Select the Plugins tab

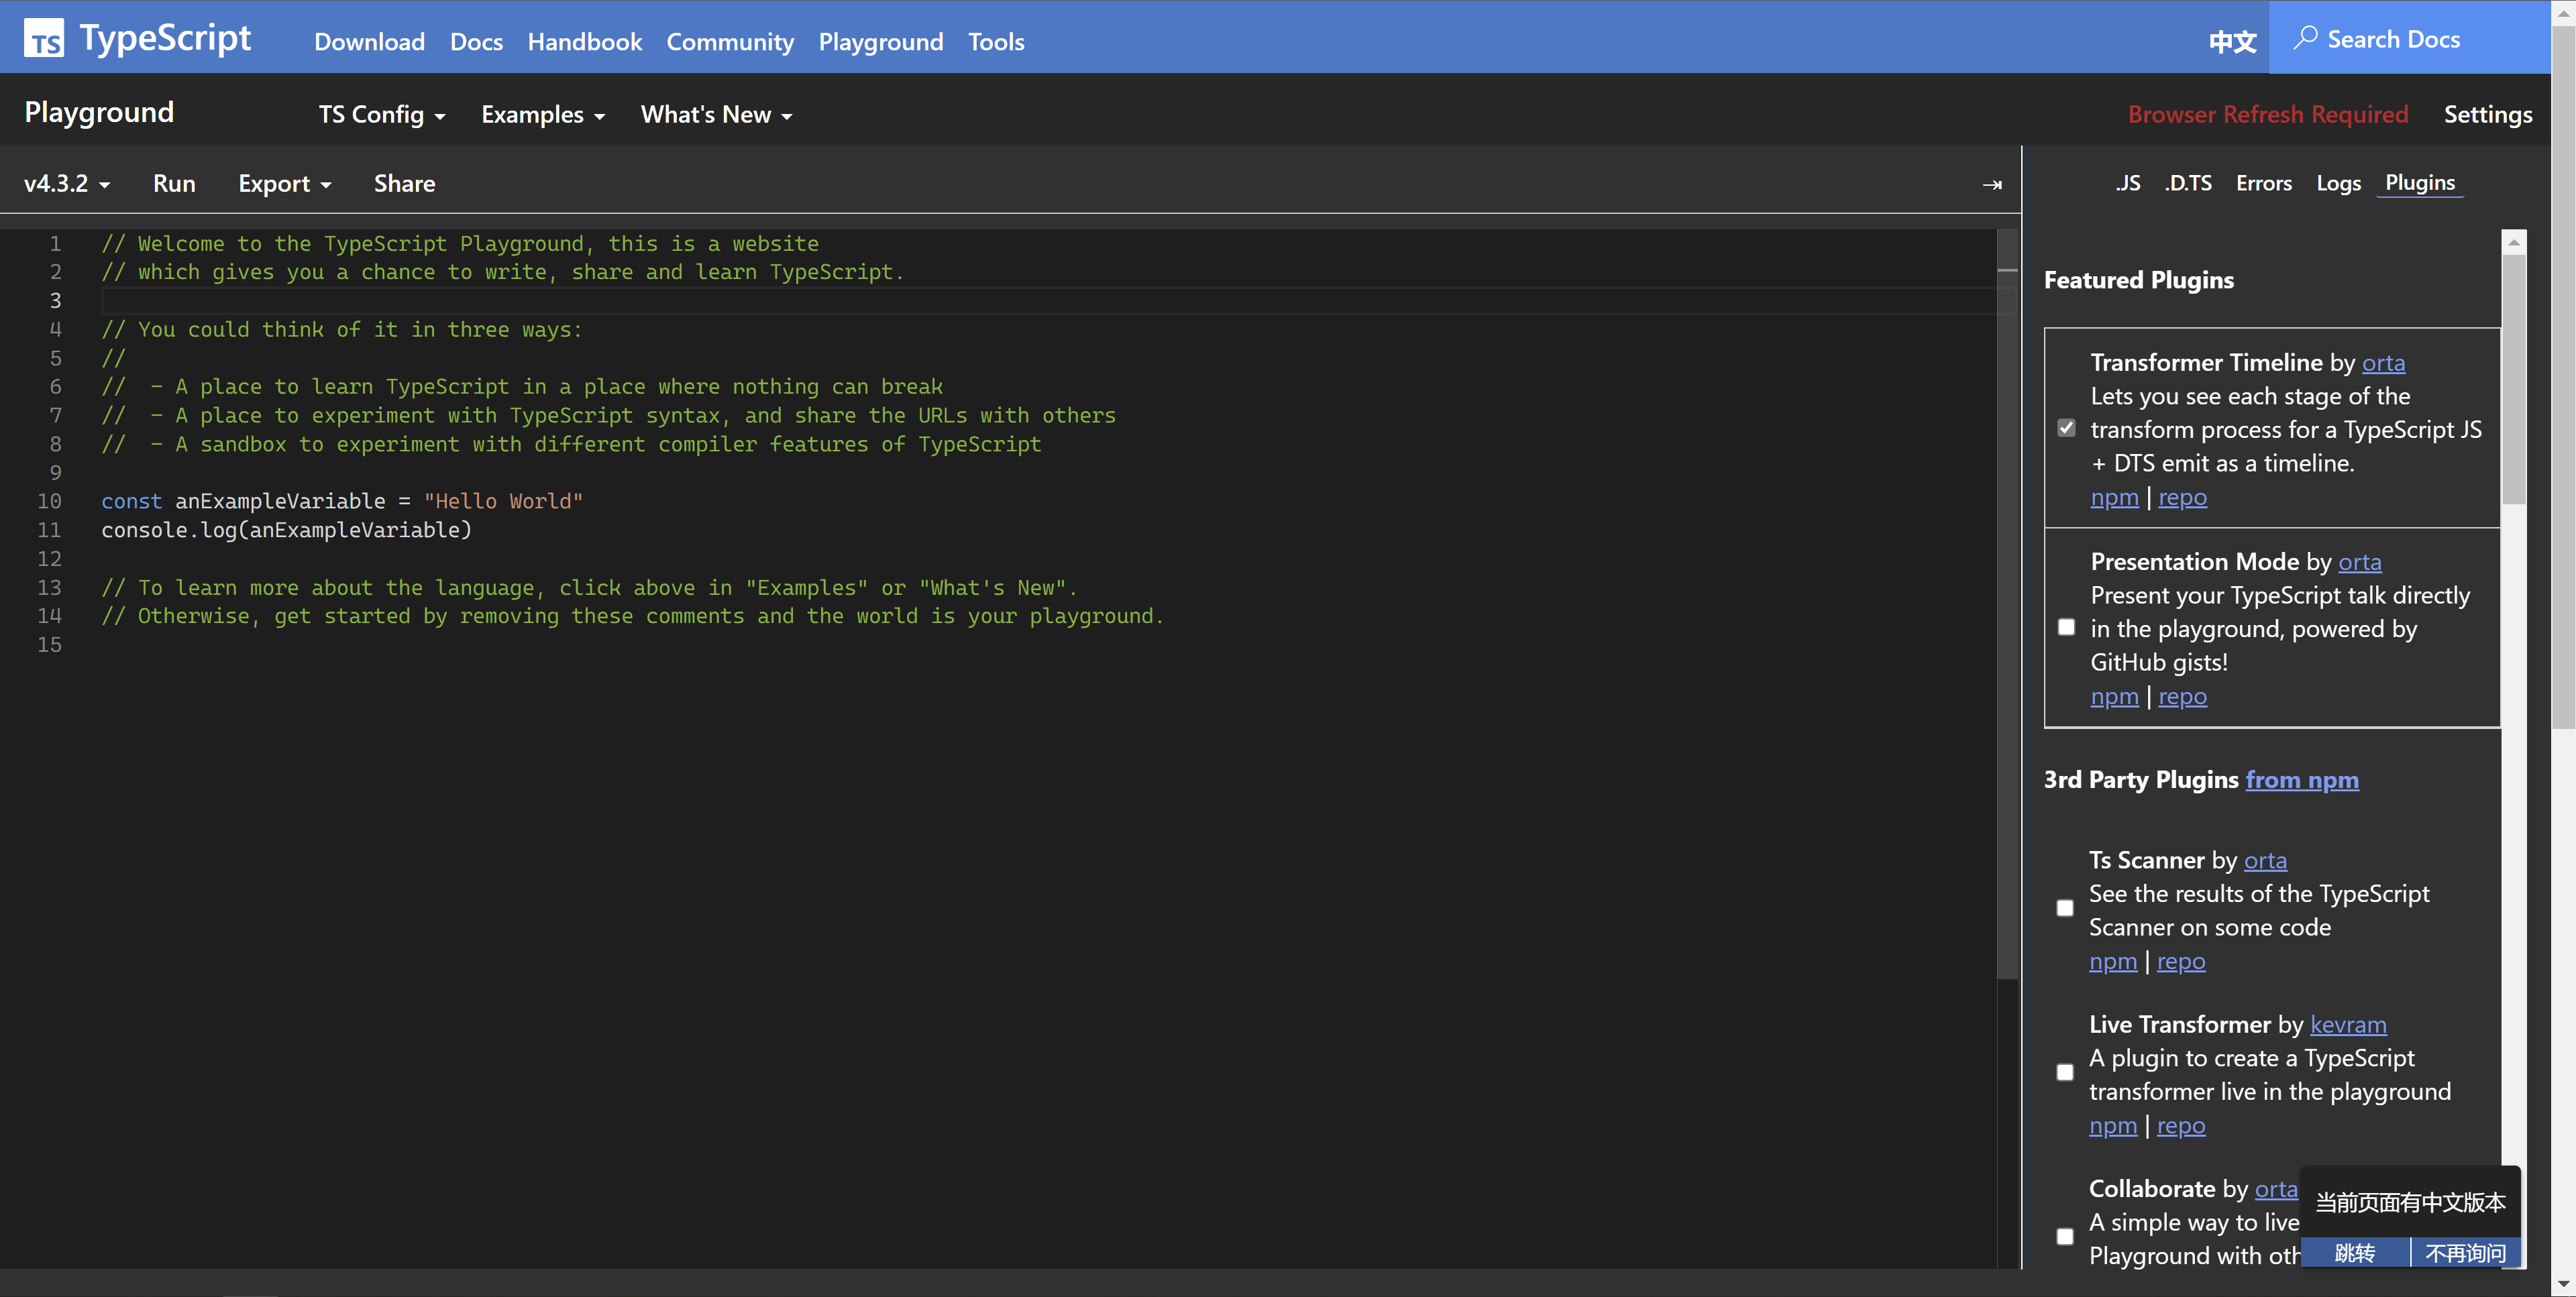(2420, 183)
